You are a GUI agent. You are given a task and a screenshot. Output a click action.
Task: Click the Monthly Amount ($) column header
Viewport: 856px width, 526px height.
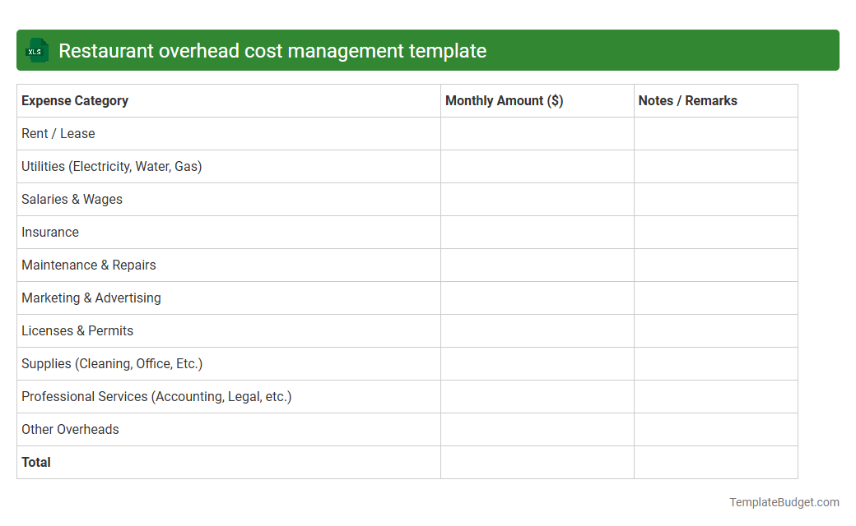click(504, 100)
